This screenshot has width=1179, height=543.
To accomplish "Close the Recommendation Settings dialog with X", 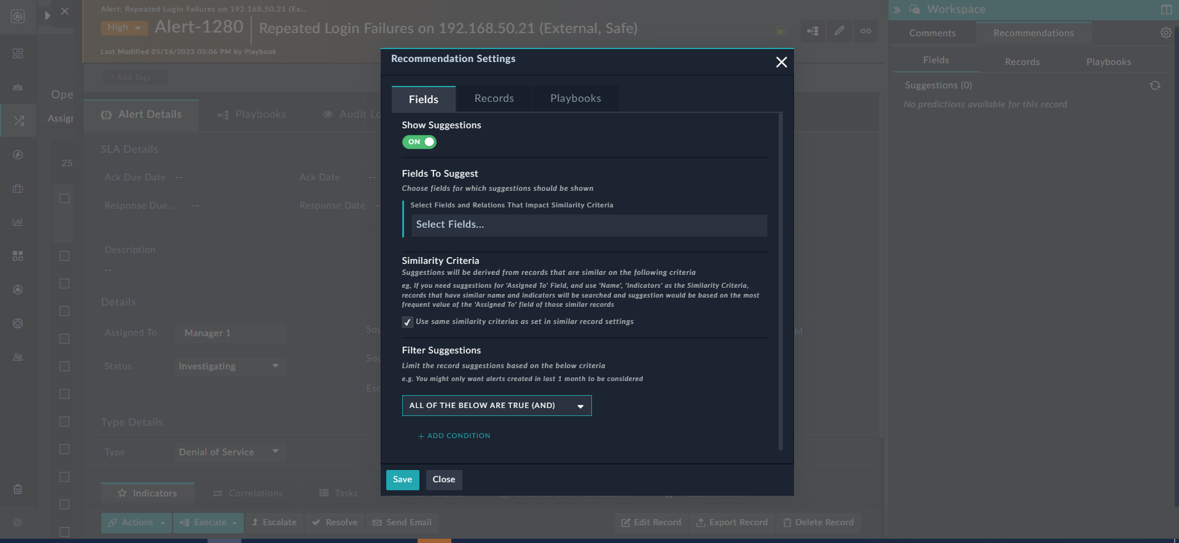I will click(x=781, y=62).
